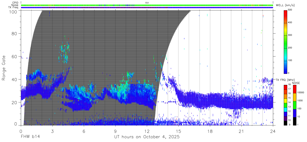Click the green-orange Noise strip along the top
This screenshot has height=142, width=307.
point(147,5)
